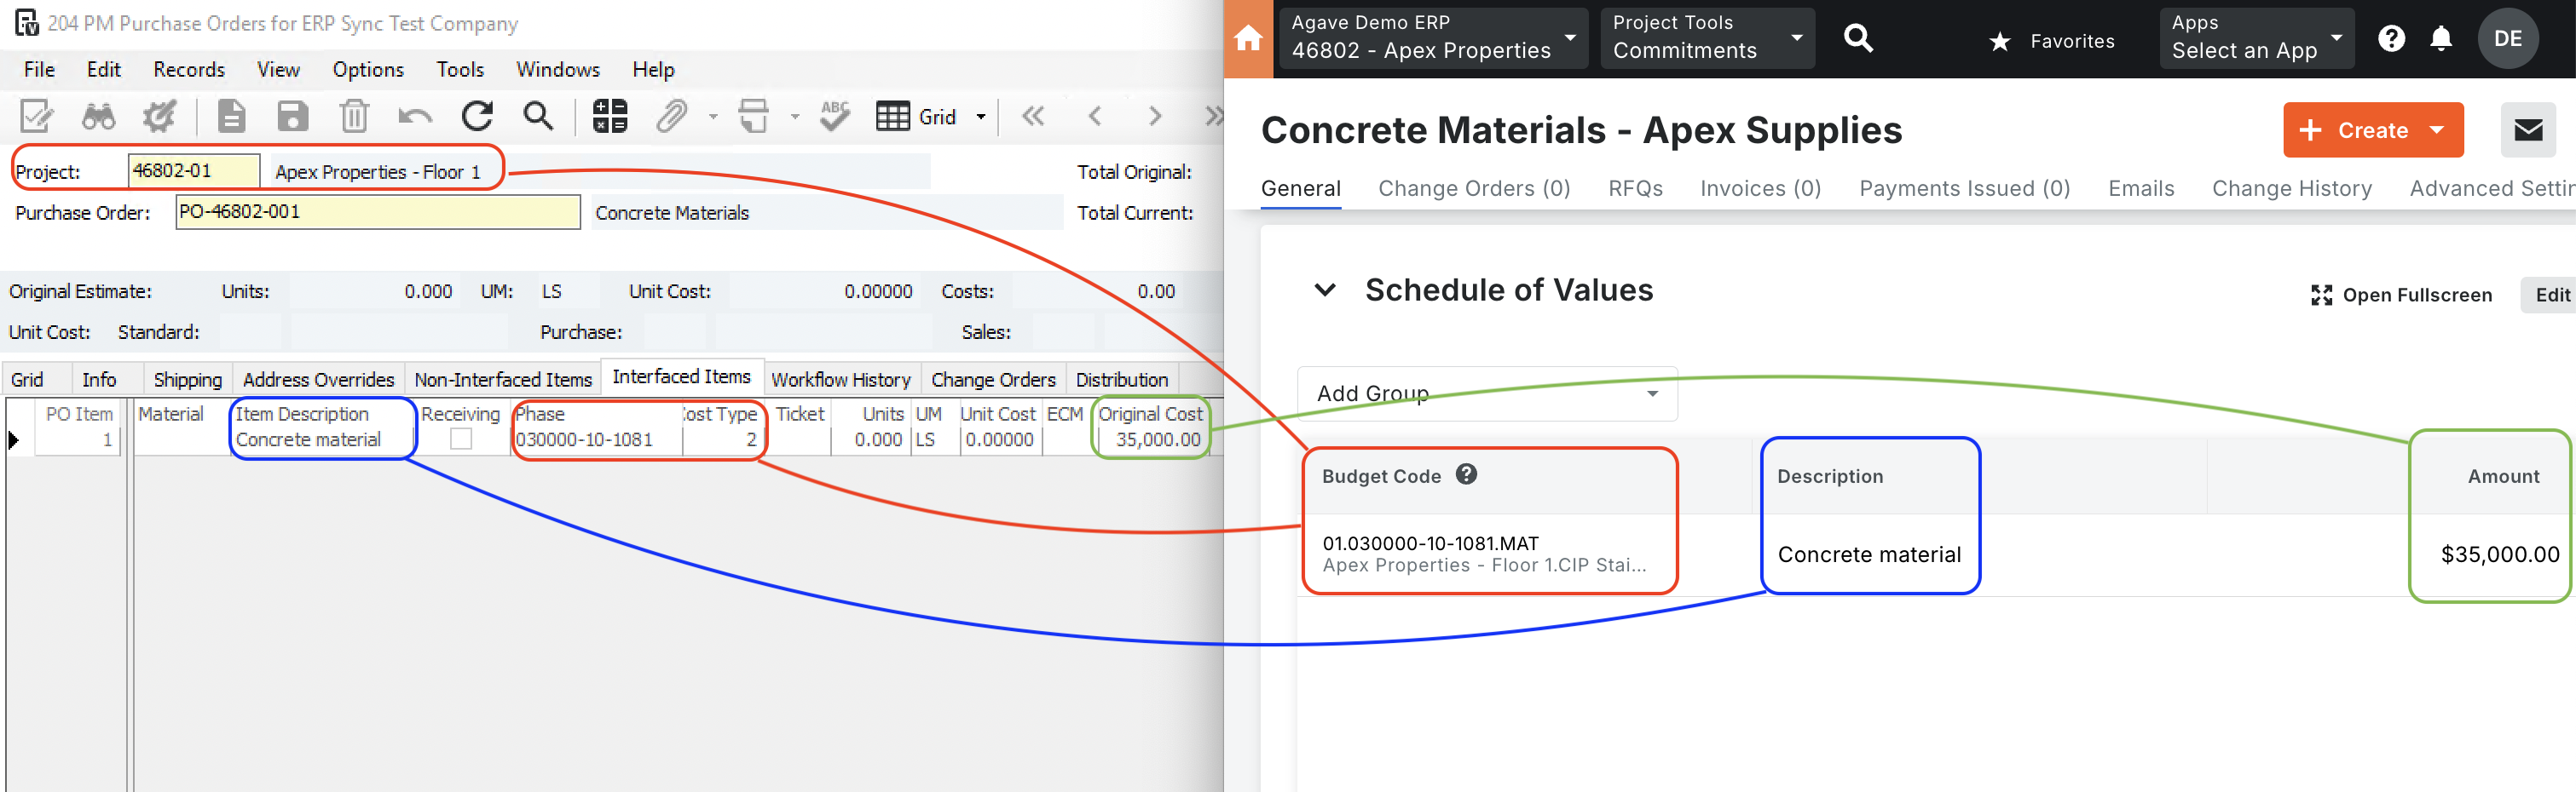Collapse the Schedule of Values section
The width and height of the screenshot is (2576, 792).
[1325, 290]
